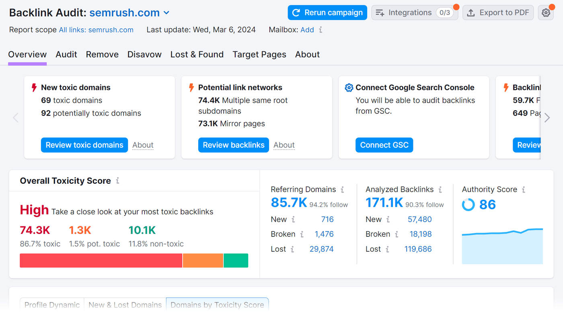
Task: Open the New toxic domains About link
Action: [x=143, y=145]
